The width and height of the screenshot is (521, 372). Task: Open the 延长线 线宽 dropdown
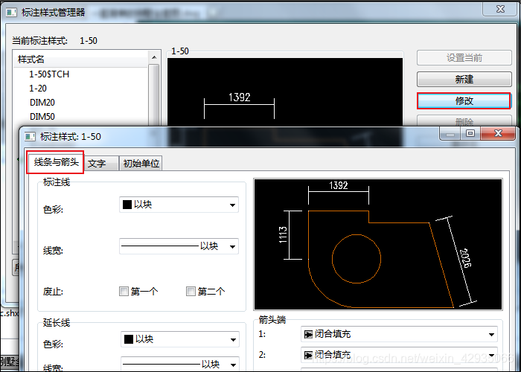[180, 364]
